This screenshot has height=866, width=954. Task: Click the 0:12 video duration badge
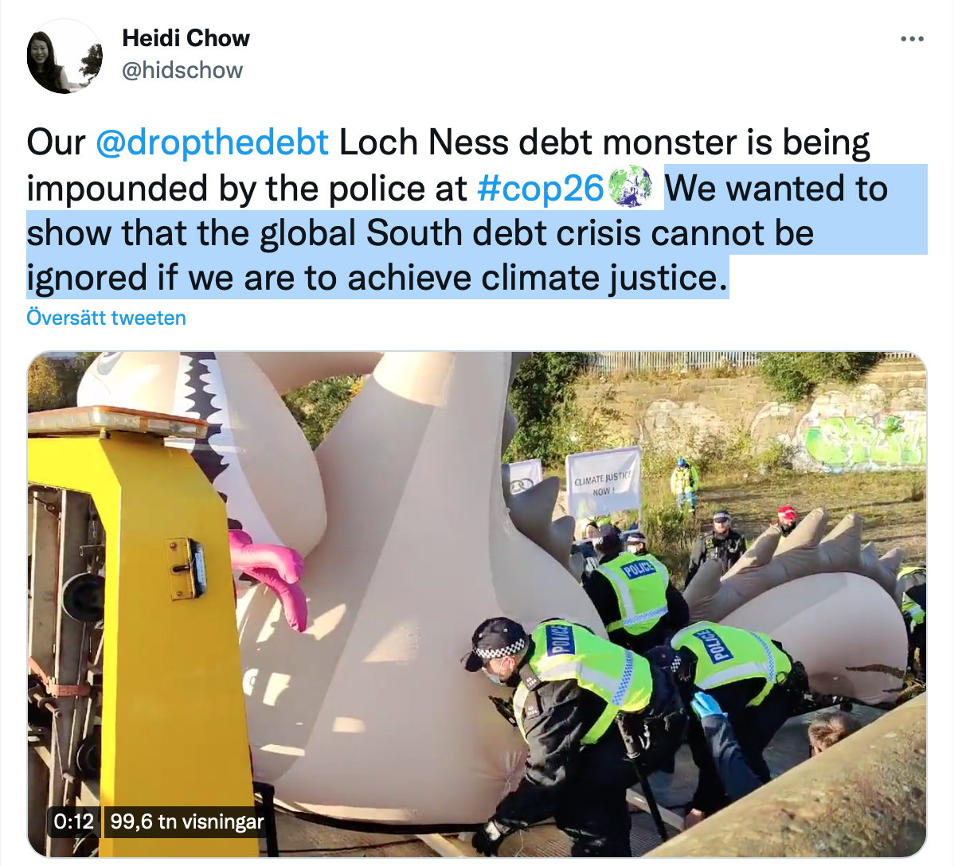tap(73, 821)
